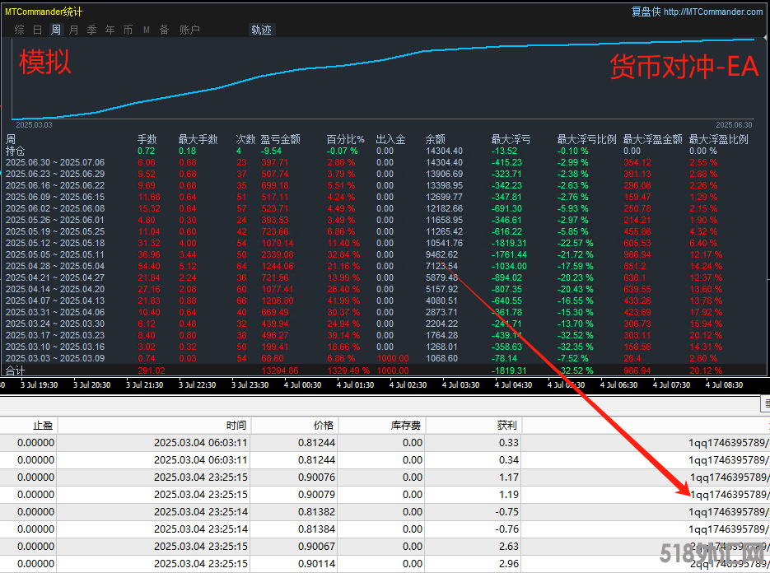Screen dimensions: 770x573
Task: Click the 最大浮亏比例 column header
Action: 587,139
